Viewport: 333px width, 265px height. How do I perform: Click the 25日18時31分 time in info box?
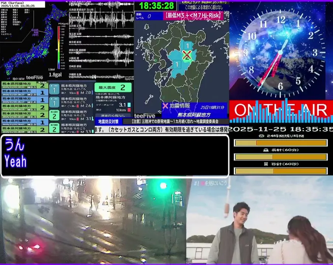(x=212, y=107)
